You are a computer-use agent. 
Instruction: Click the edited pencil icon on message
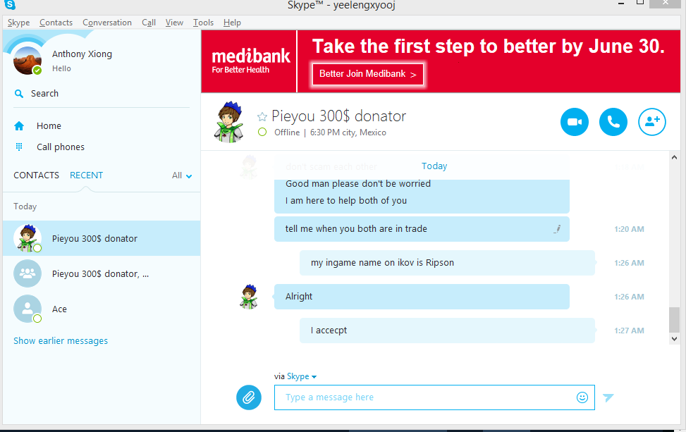pyautogui.click(x=557, y=228)
